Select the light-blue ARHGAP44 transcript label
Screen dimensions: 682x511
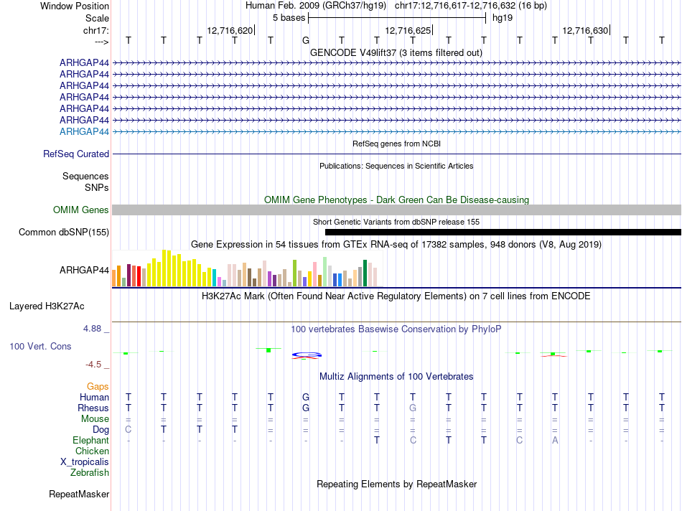coord(84,132)
